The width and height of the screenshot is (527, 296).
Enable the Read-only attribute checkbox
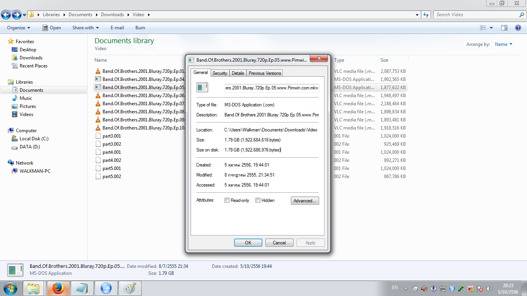point(227,200)
